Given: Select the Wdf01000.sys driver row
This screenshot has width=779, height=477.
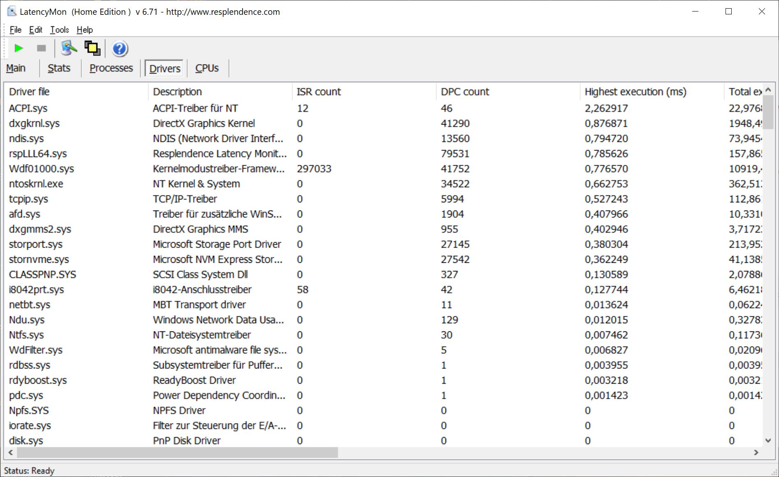Looking at the screenshot, I should (x=383, y=169).
